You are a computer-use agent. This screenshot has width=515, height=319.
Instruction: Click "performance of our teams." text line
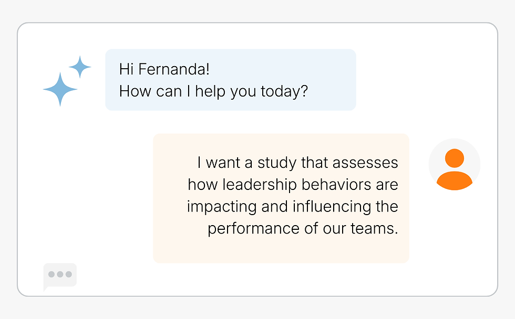pyautogui.click(x=303, y=229)
